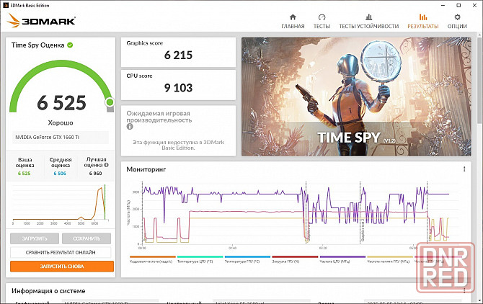Open ТЕСТЫ УСТОЙЧИВОСТИ stress tests tab
483x304 pixels.
coord(368,22)
